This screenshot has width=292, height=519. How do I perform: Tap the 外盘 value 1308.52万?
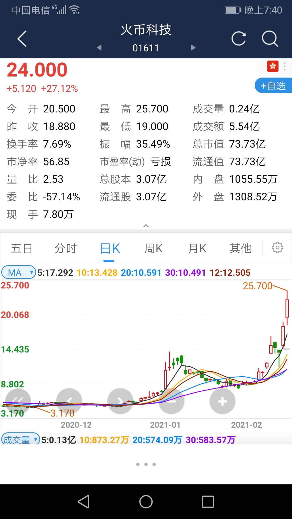(x=253, y=197)
